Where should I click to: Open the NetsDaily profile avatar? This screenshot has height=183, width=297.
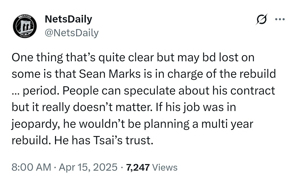click(25, 26)
